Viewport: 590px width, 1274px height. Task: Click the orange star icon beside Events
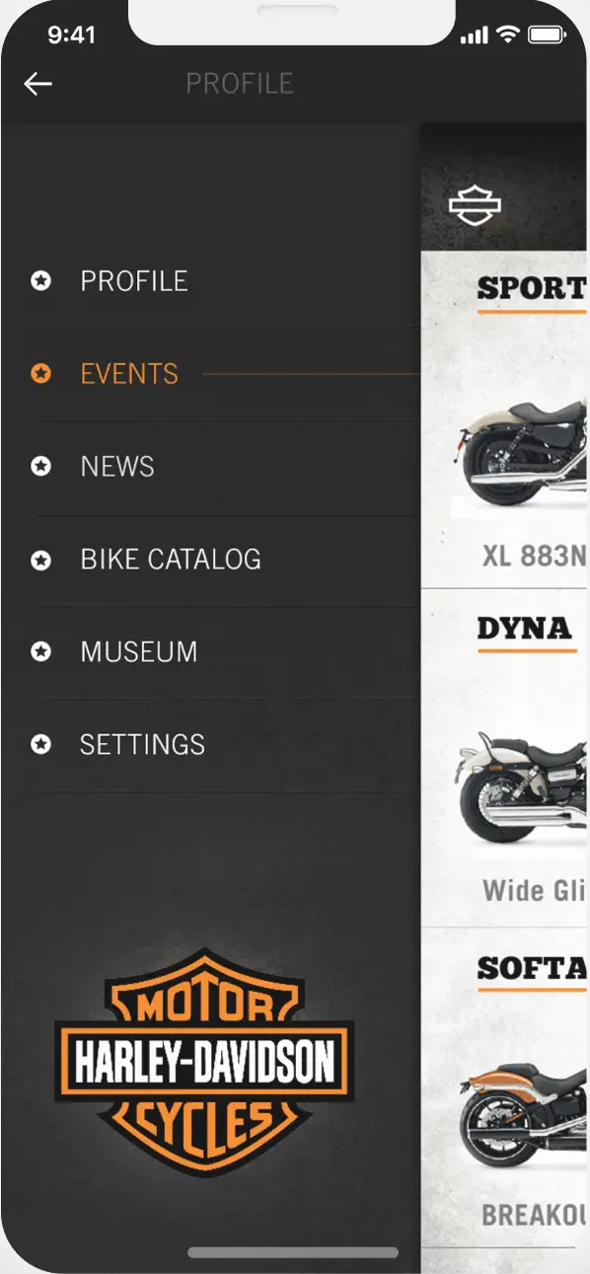click(40, 374)
